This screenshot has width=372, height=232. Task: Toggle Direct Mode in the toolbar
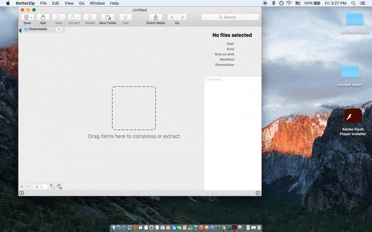[x=156, y=17]
